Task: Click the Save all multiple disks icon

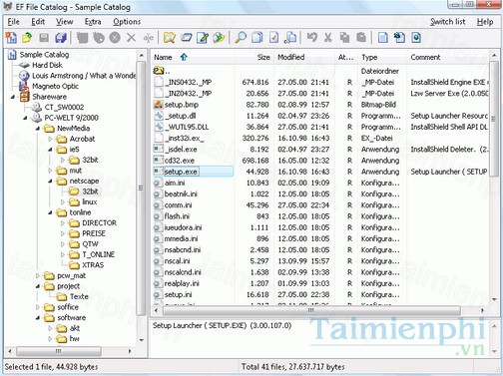Action: click(x=61, y=38)
